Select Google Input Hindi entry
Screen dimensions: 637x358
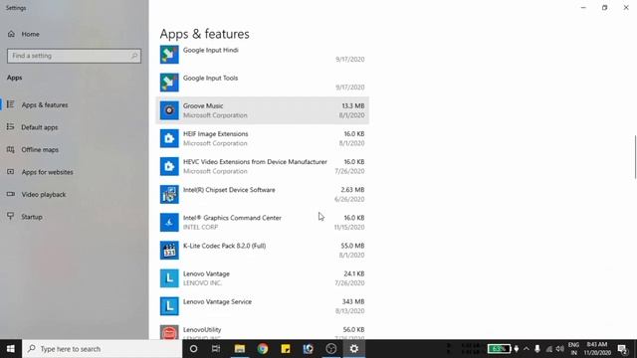tap(263, 55)
